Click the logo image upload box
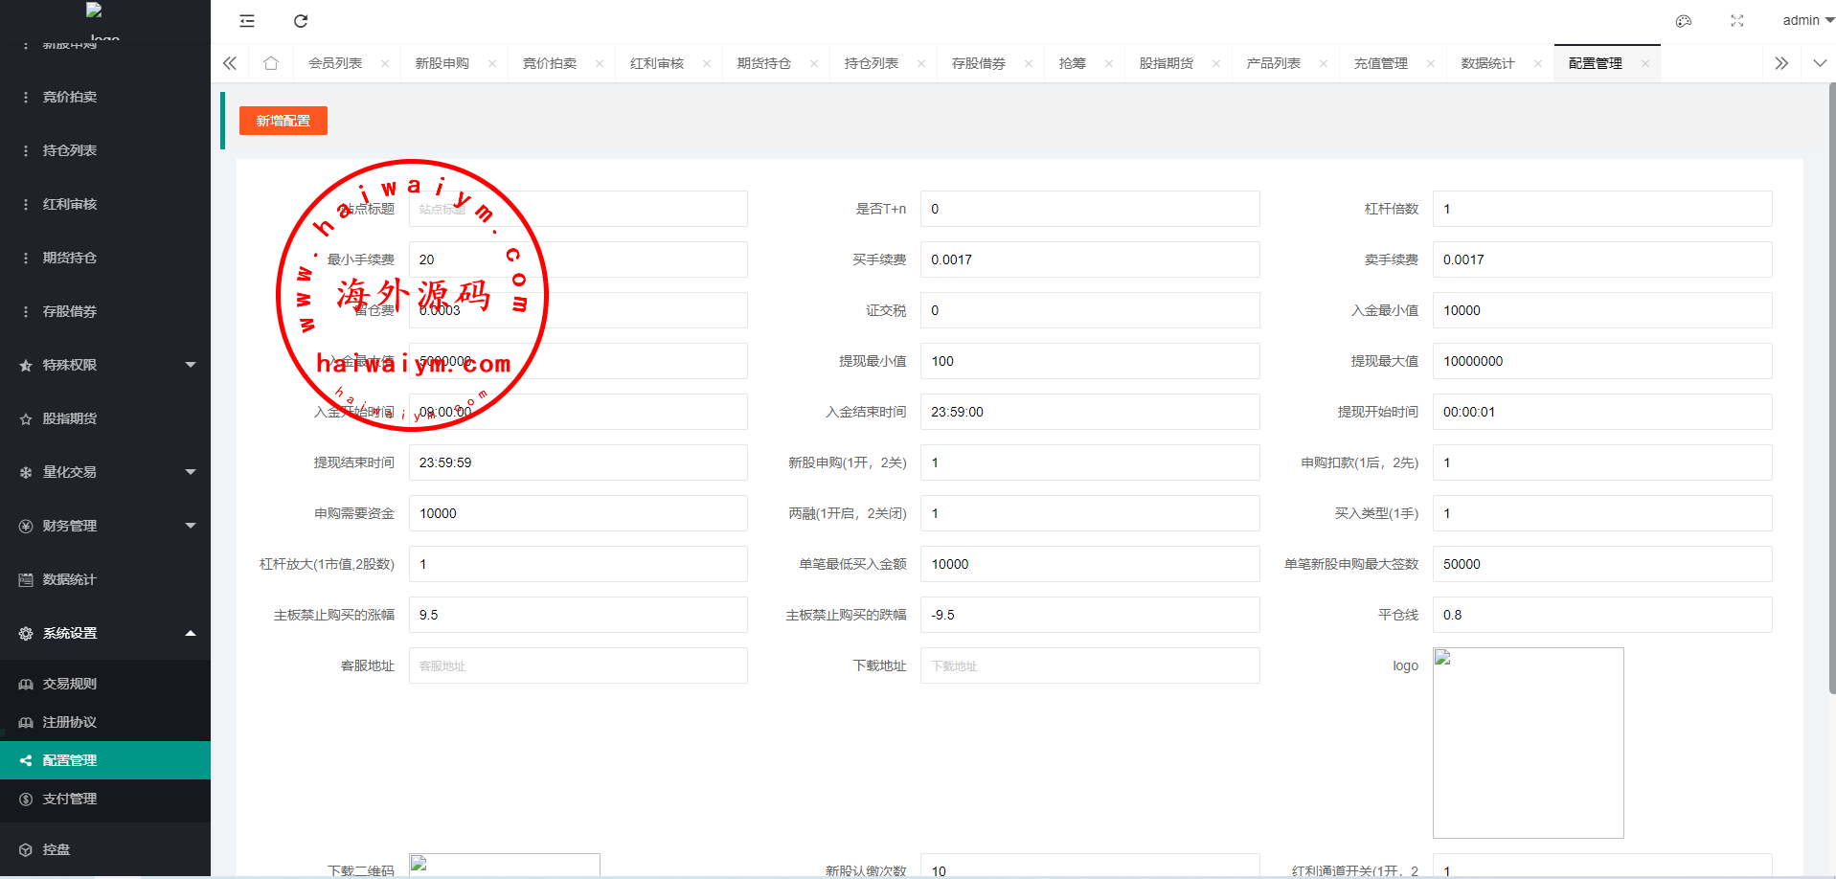 (x=1528, y=742)
